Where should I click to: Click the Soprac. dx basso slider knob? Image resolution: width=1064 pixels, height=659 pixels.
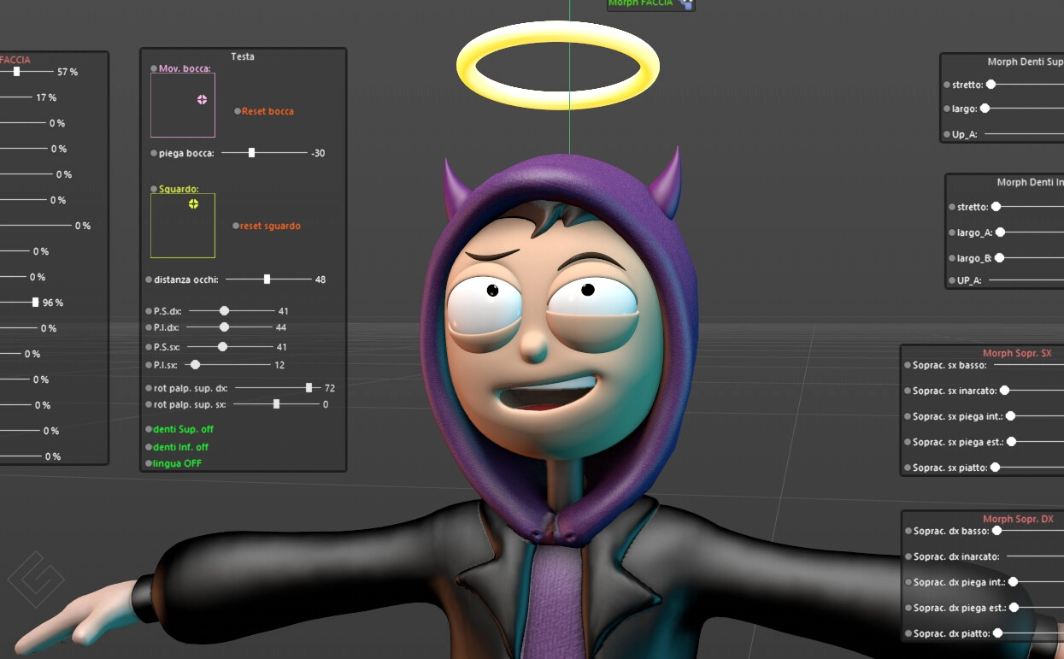(996, 531)
